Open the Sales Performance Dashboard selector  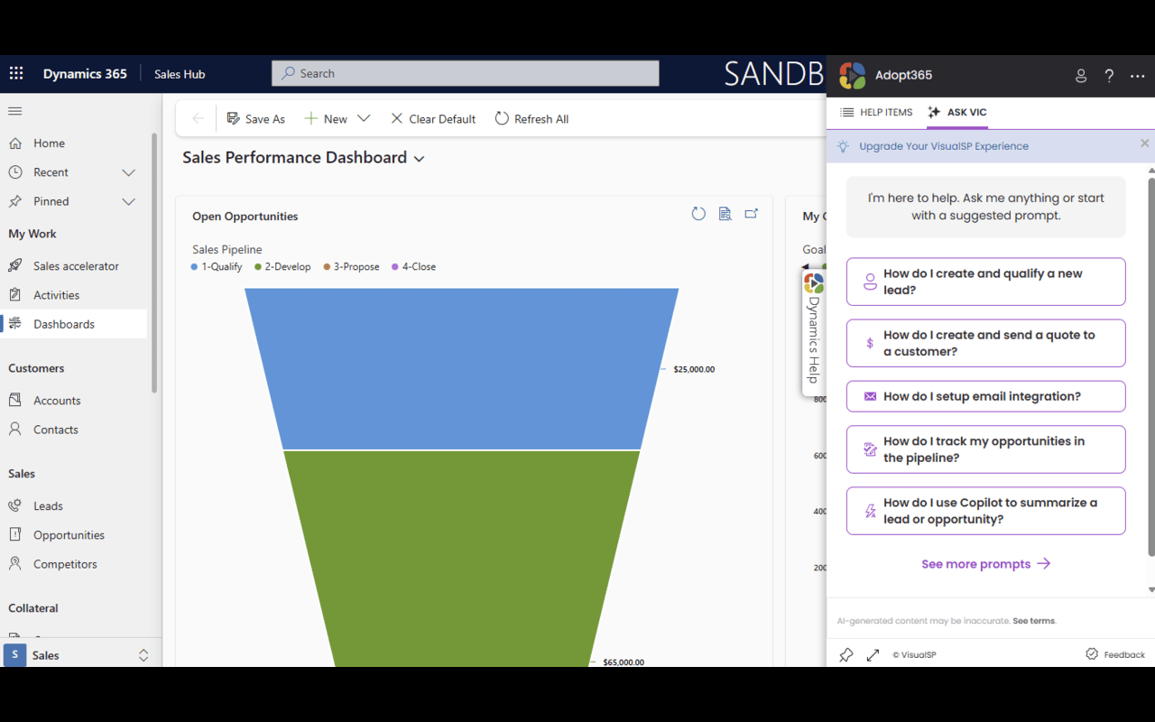(303, 158)
